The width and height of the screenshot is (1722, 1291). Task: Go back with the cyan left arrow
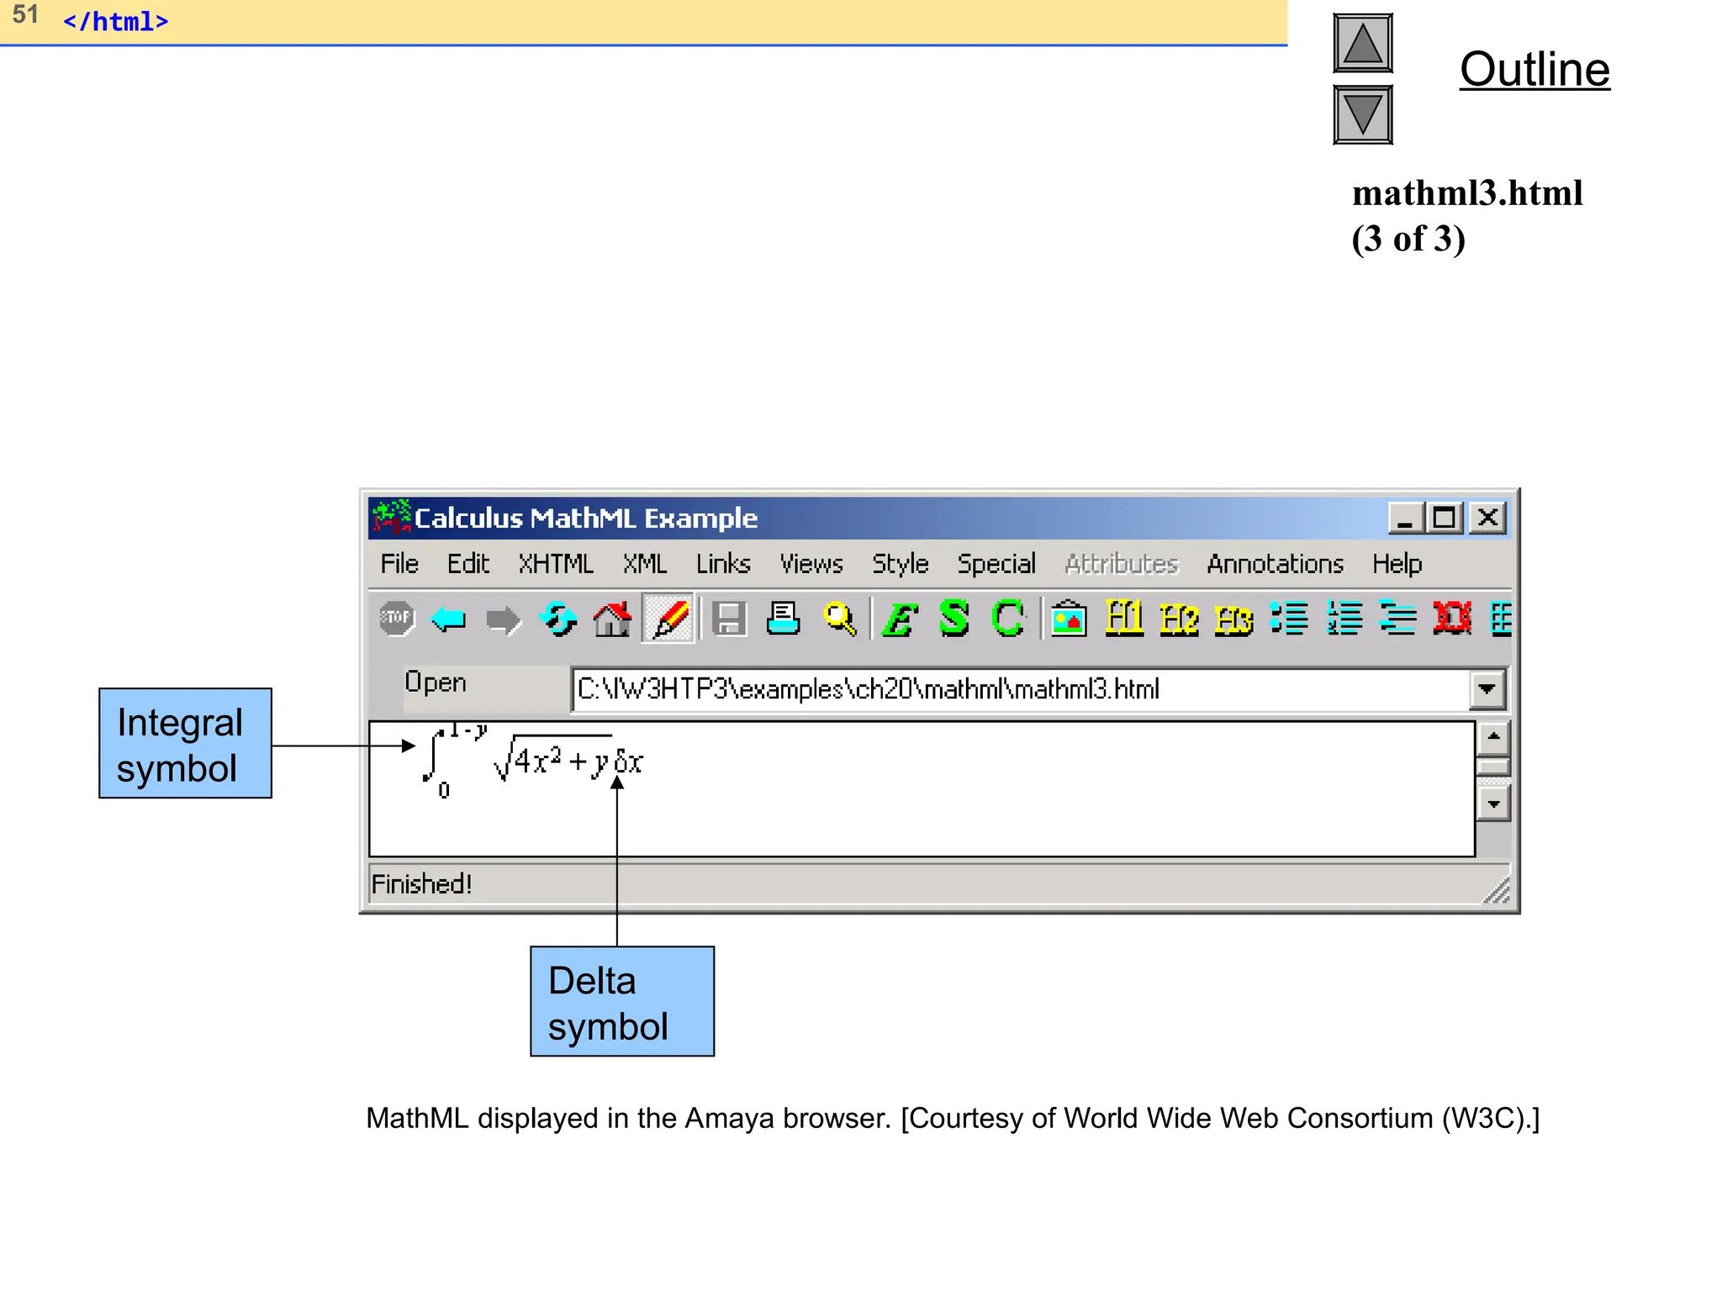(x=449, y=620)
